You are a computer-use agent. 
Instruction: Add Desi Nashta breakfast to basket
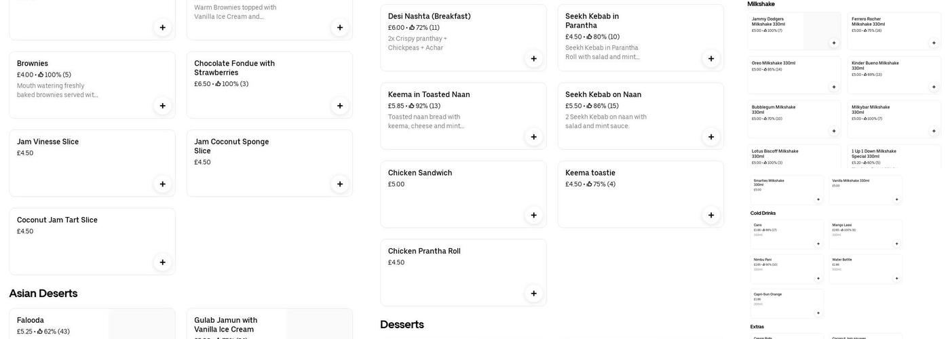533,58
